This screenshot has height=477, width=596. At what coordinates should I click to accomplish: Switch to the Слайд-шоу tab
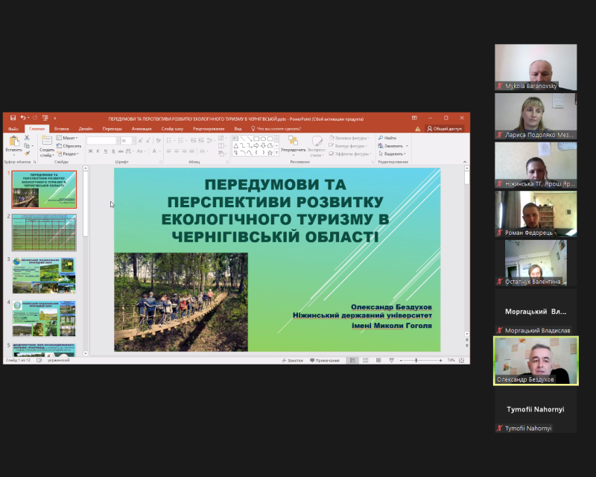[x=173, y=128]
